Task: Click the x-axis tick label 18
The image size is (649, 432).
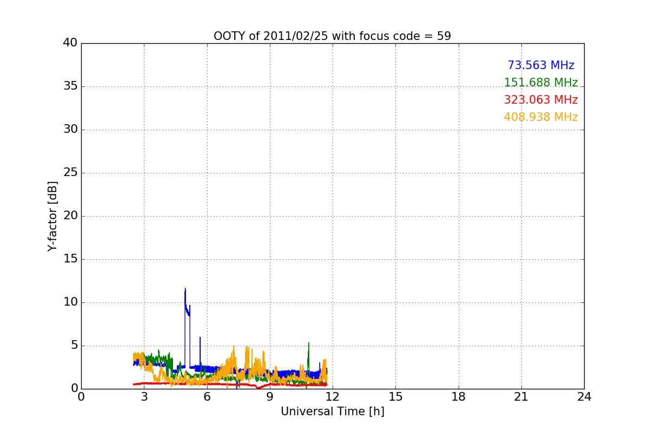Action: tap(459, 397)
